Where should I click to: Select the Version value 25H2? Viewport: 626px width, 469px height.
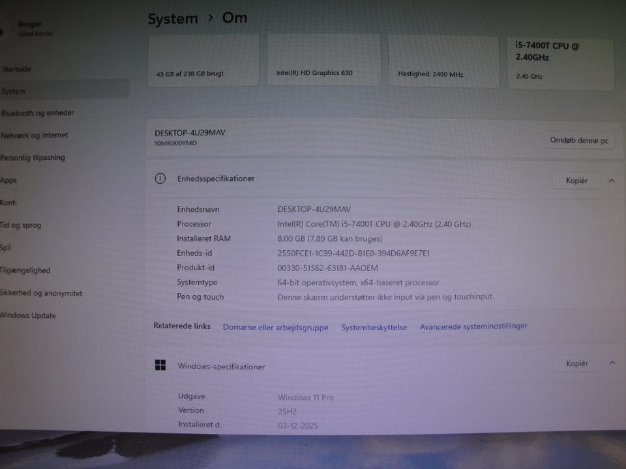pyautogui.click(x=288, y=412)
